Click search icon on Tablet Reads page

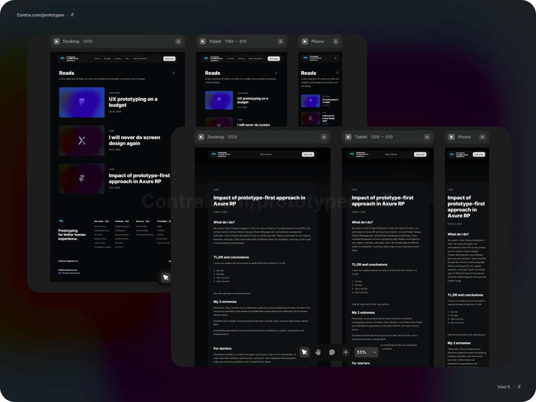pyautogui.click(x=276, y=73)
